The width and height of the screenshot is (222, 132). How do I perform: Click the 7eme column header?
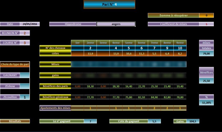tap(154, 43)
